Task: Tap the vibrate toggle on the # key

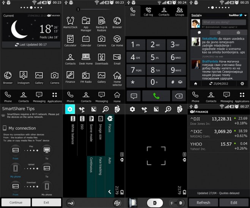Action: (x=180, y=82)
